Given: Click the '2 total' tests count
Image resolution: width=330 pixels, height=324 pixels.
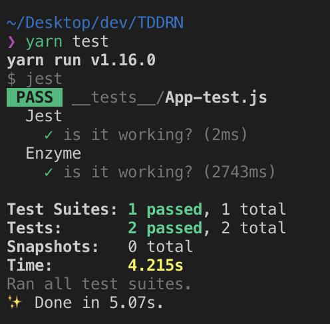Looking at the screenshot, I should 253,228.
